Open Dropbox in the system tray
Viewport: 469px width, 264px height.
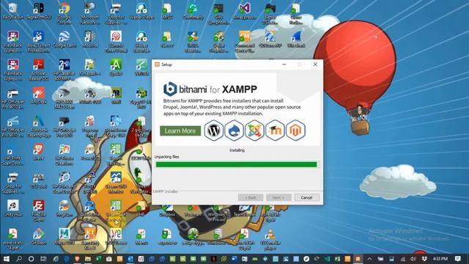[424, 259]
